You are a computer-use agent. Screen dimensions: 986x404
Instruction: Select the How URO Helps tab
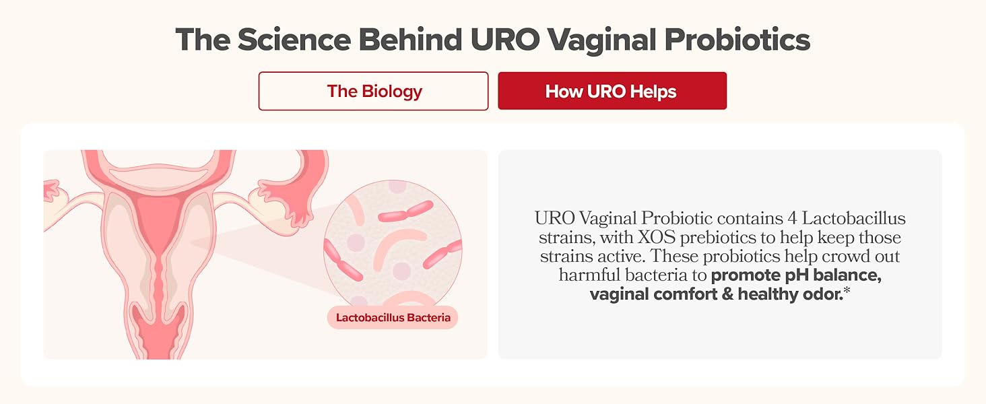point(612,91)
